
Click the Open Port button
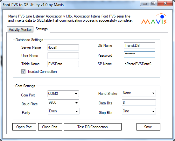point(24,127)
